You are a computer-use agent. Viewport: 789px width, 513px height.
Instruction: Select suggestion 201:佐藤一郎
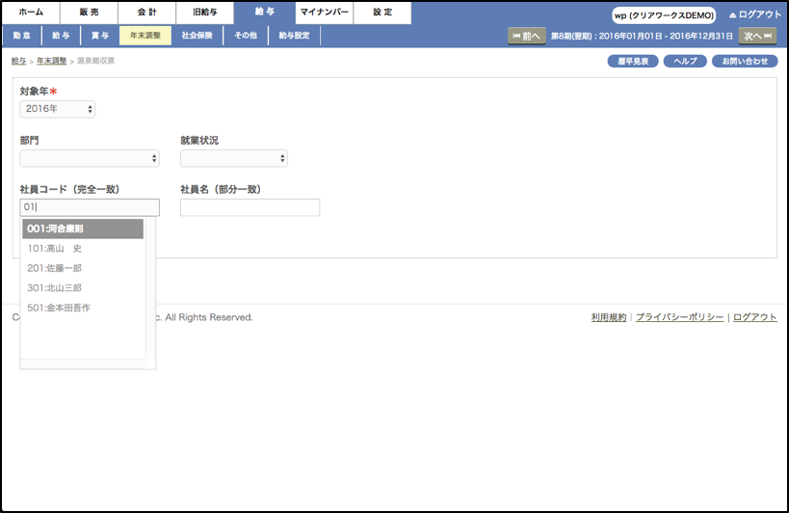pyautogui.click(x=83, y=268)
